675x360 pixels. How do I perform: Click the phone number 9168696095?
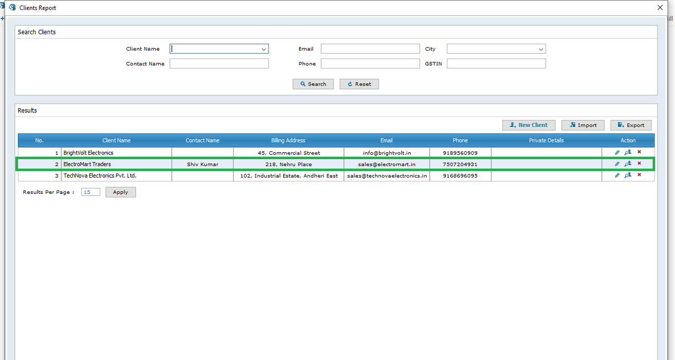pyautogui.click(x=460, y=176)
